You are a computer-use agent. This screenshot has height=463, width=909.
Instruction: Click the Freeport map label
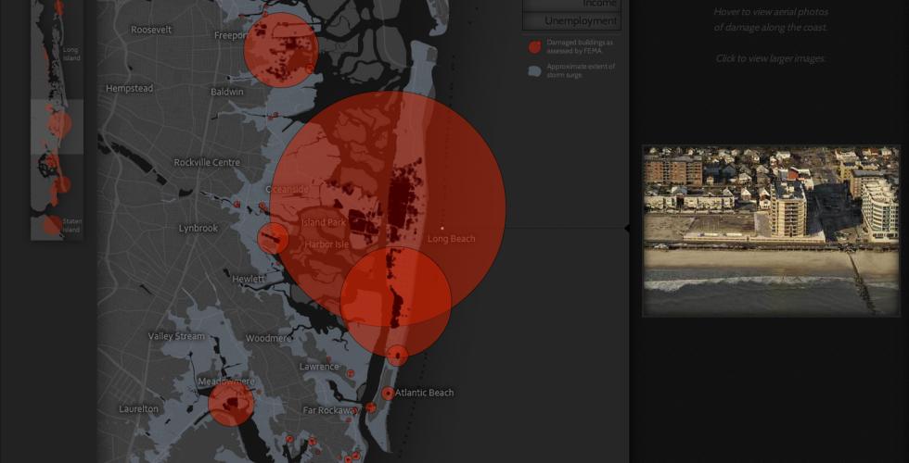click(x=231, y=35)
